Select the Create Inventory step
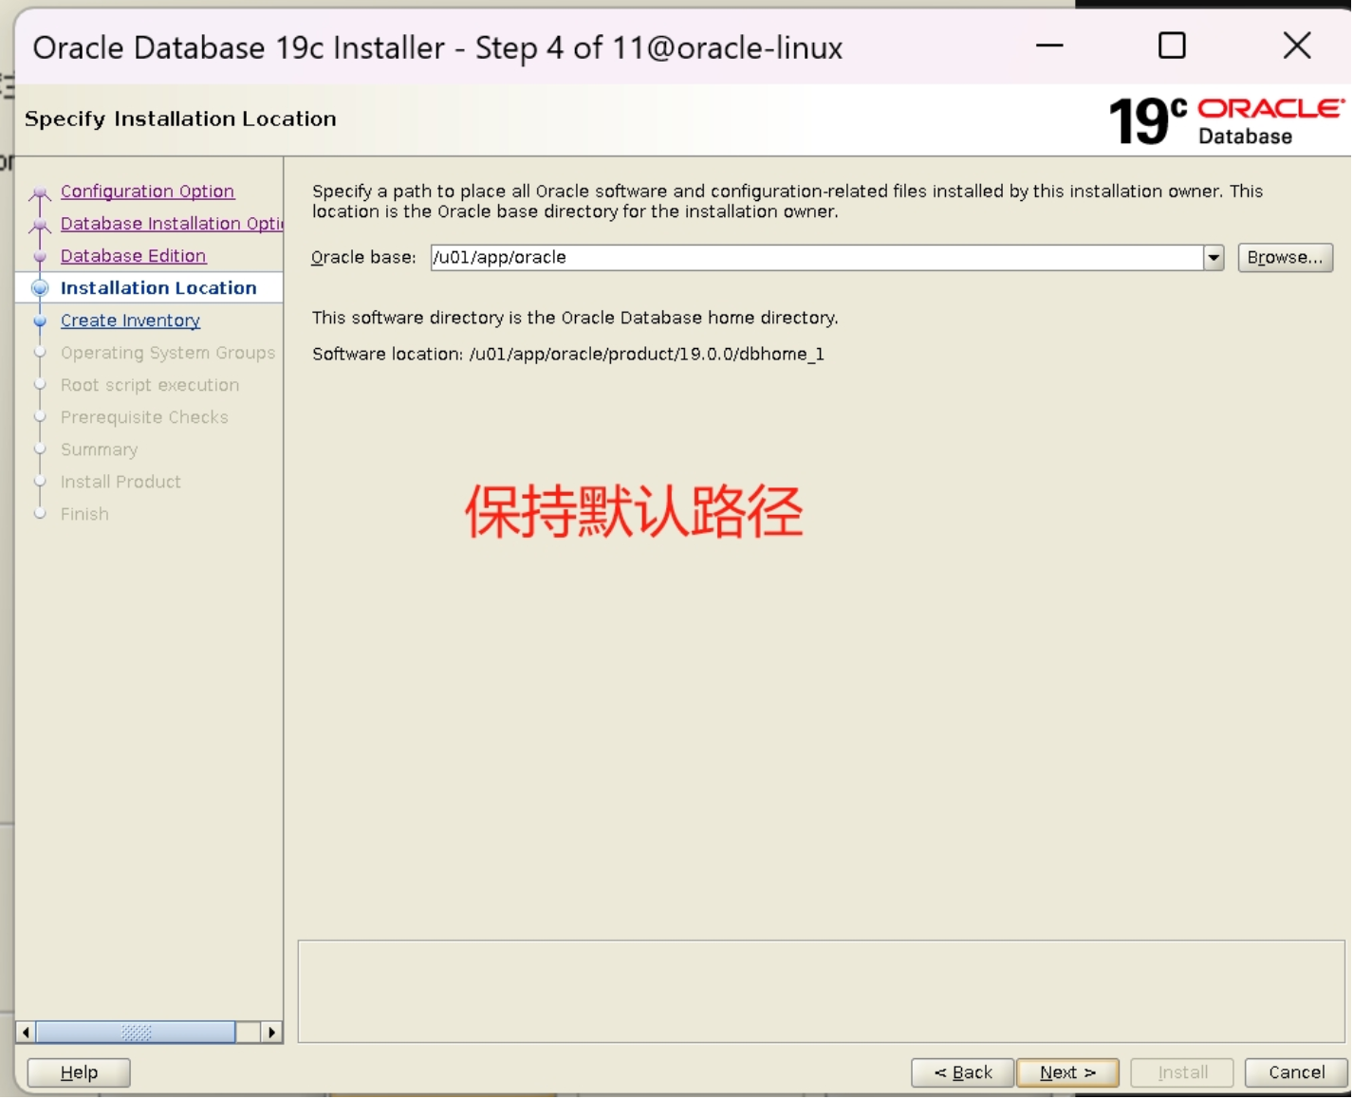Viewport: 1353px width, 1099px height. [x=130, y=320]
